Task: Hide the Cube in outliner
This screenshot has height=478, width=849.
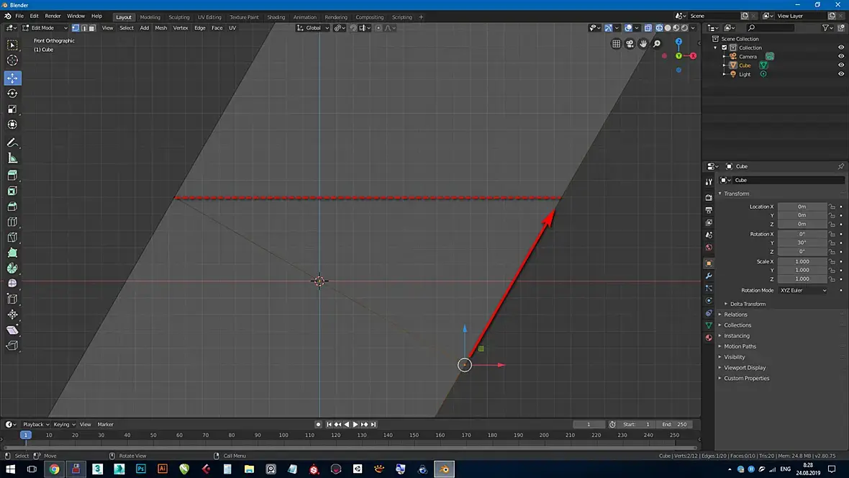Action: 841,65
